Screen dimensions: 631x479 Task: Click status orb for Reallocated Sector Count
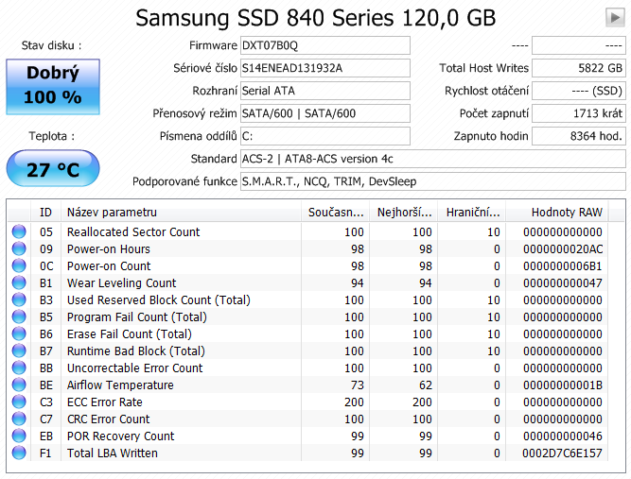19,232
